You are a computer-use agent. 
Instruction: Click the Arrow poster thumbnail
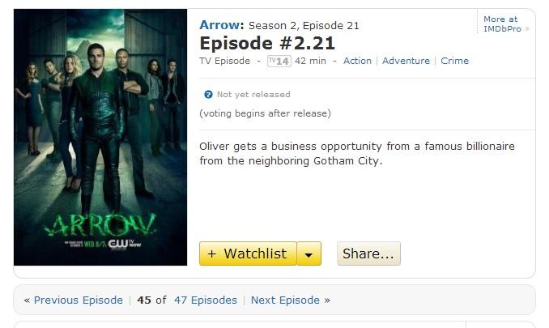[100, 137]
